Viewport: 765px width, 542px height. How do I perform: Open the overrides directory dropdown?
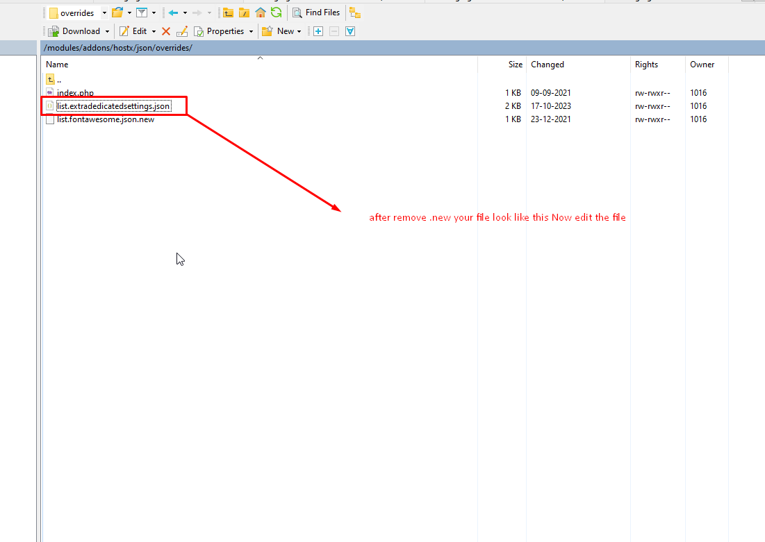pos(104,13)
